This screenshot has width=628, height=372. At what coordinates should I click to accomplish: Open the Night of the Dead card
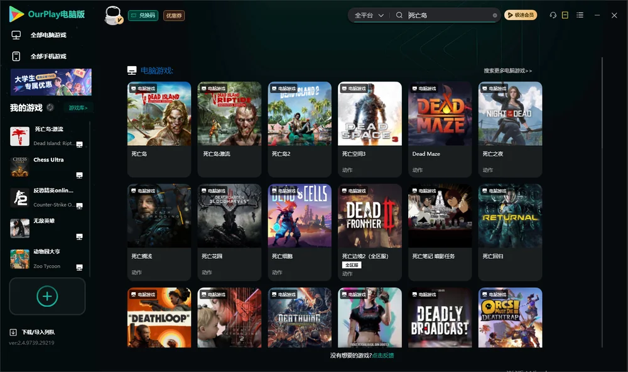[510, 129]
